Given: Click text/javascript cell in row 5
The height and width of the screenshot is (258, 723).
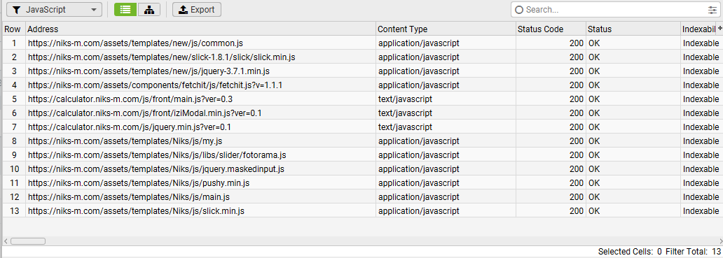Looking at the screenshot, I should 446,99.
